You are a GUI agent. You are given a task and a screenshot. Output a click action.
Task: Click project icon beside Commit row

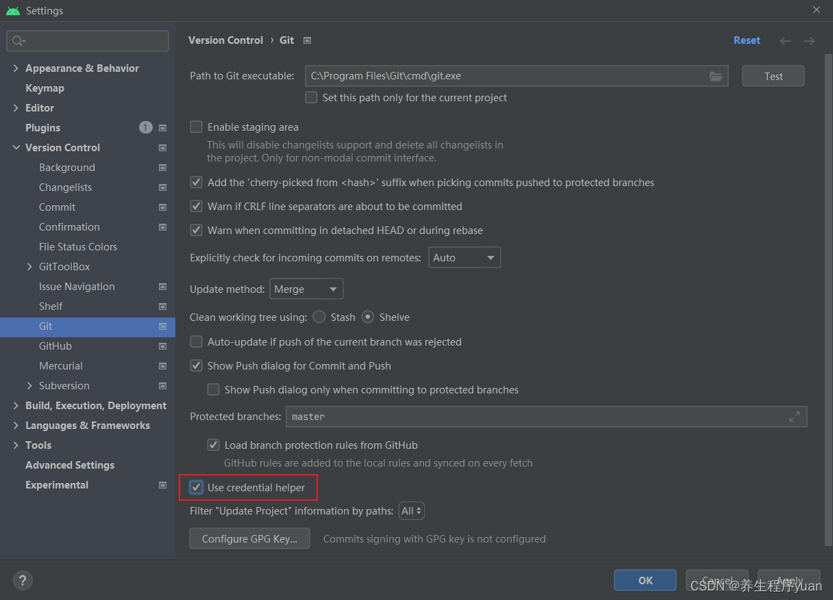pyautogui.click(x=163, y=207)
